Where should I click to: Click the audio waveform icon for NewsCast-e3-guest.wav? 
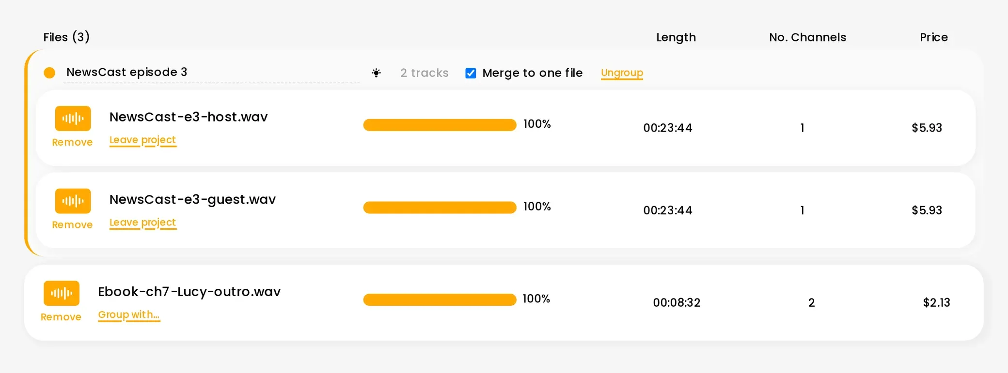tap(73, 201)
